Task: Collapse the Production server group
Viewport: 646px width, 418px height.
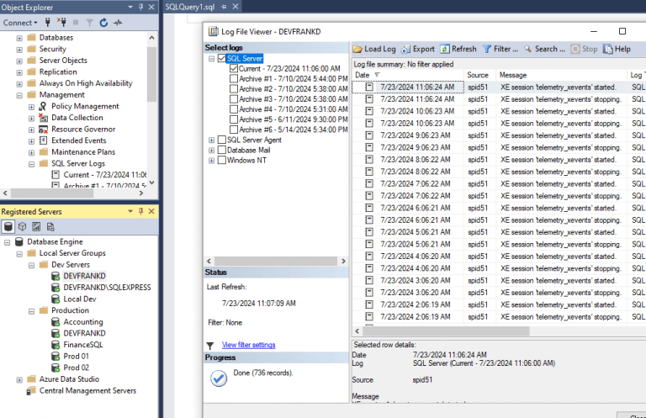Action: point(31,311)
